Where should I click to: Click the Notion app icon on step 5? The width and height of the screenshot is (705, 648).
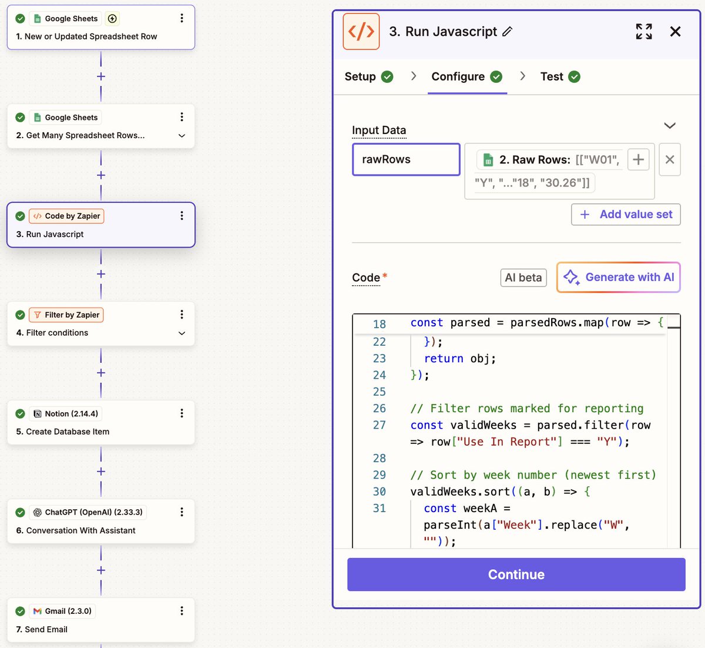point(38,413)
